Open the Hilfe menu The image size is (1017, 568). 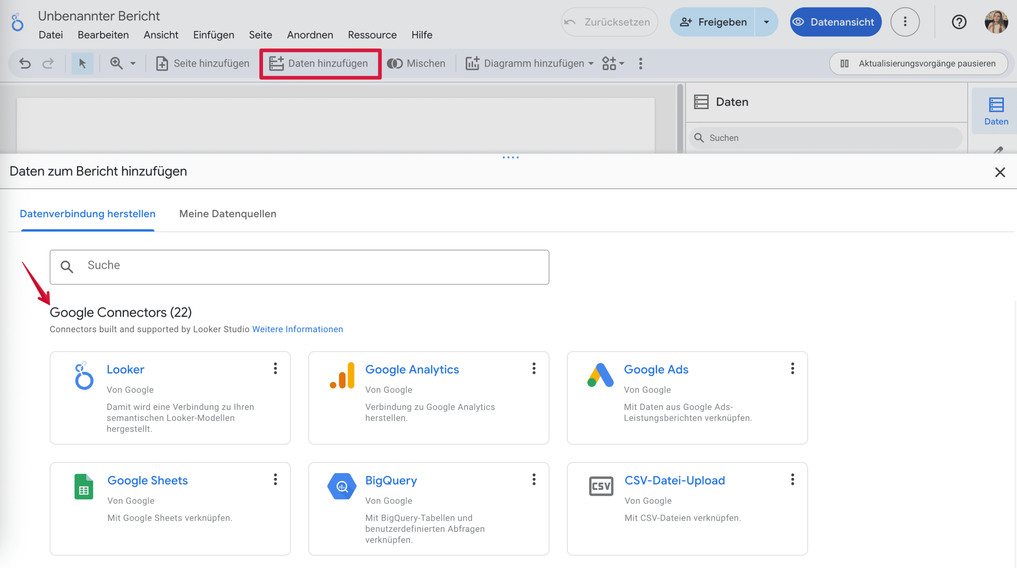point(422,35)
